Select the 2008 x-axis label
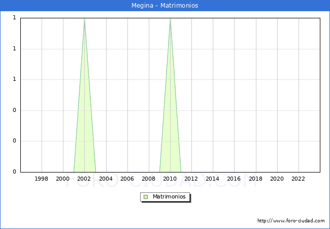This screenshot has height=229, width=330. tap(149, 179)
